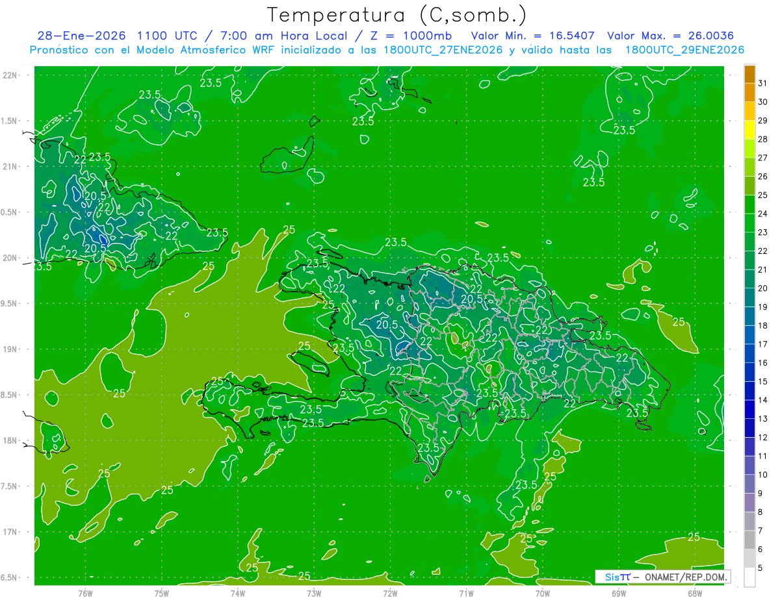Click the "17N" latitude axis label
This screenshot has height=602, width=780.
[x=11, y=533]
